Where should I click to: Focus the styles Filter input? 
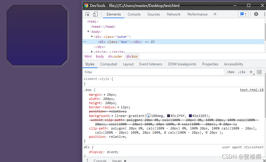[154, 72]
